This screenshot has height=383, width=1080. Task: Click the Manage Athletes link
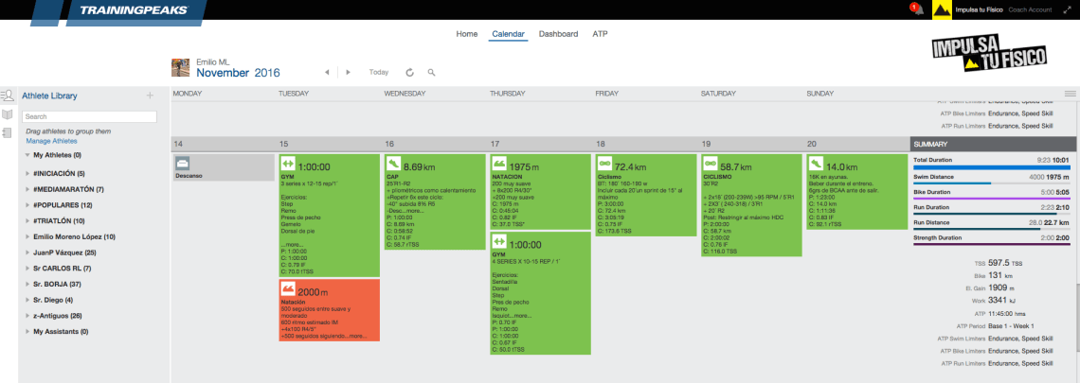click(x=51, y=141)
